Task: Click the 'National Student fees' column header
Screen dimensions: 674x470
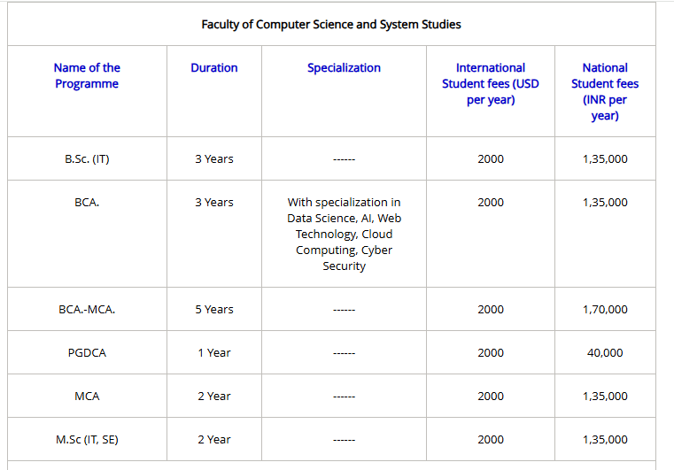Action: (605, 91)
